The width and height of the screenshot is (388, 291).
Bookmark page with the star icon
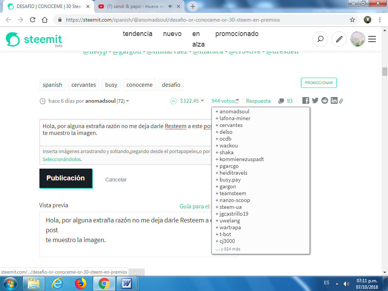[352, 20]
